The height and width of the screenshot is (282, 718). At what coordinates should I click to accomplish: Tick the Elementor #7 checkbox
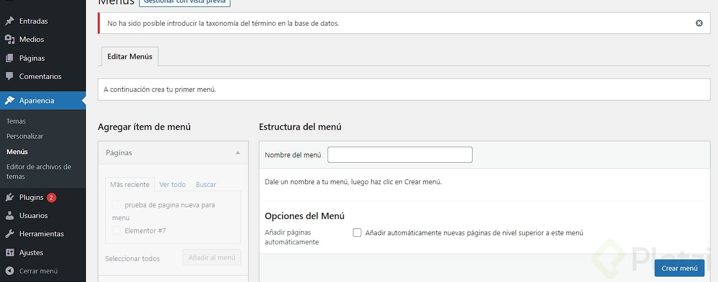click(117, 230)
